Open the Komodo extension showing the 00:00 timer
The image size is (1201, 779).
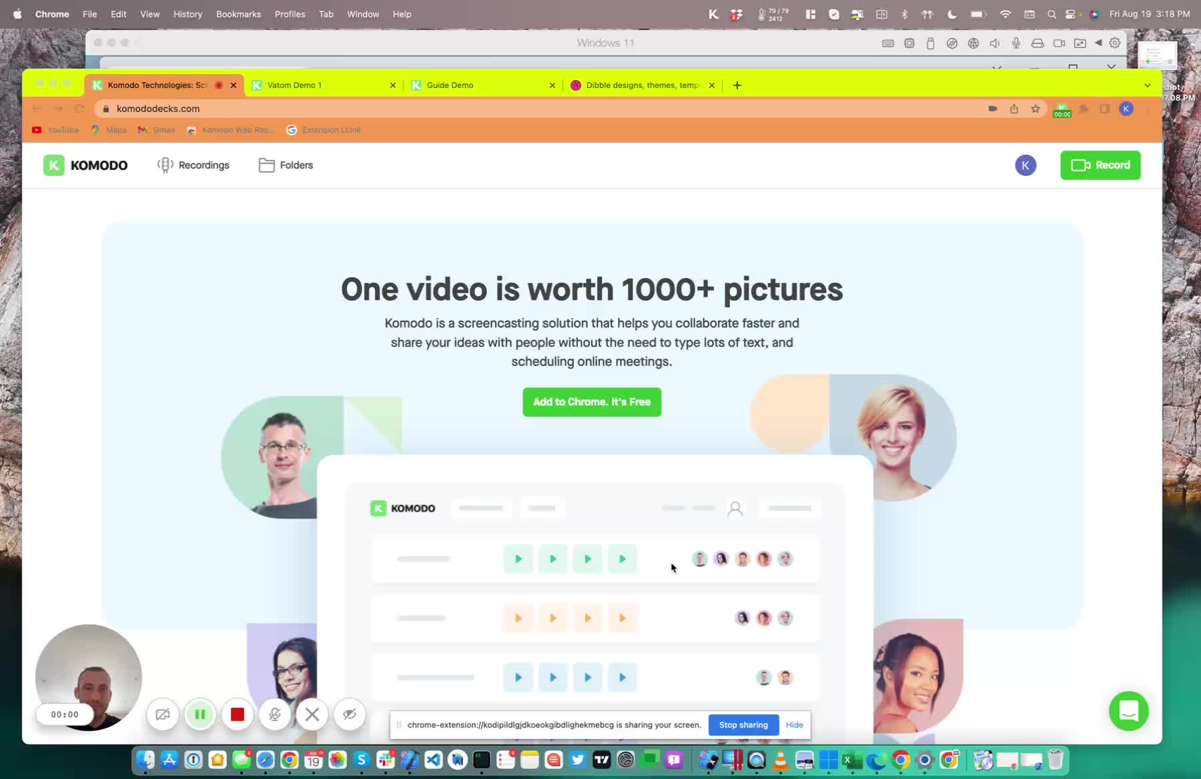coord(1062,111)
